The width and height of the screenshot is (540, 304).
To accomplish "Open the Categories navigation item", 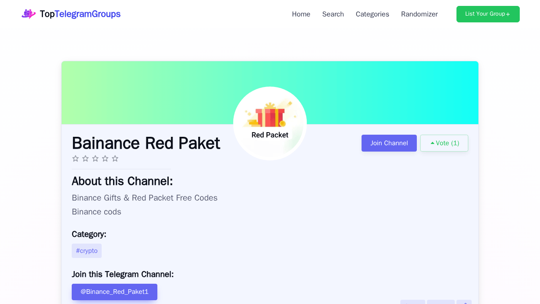I will (x=373, y=14).
